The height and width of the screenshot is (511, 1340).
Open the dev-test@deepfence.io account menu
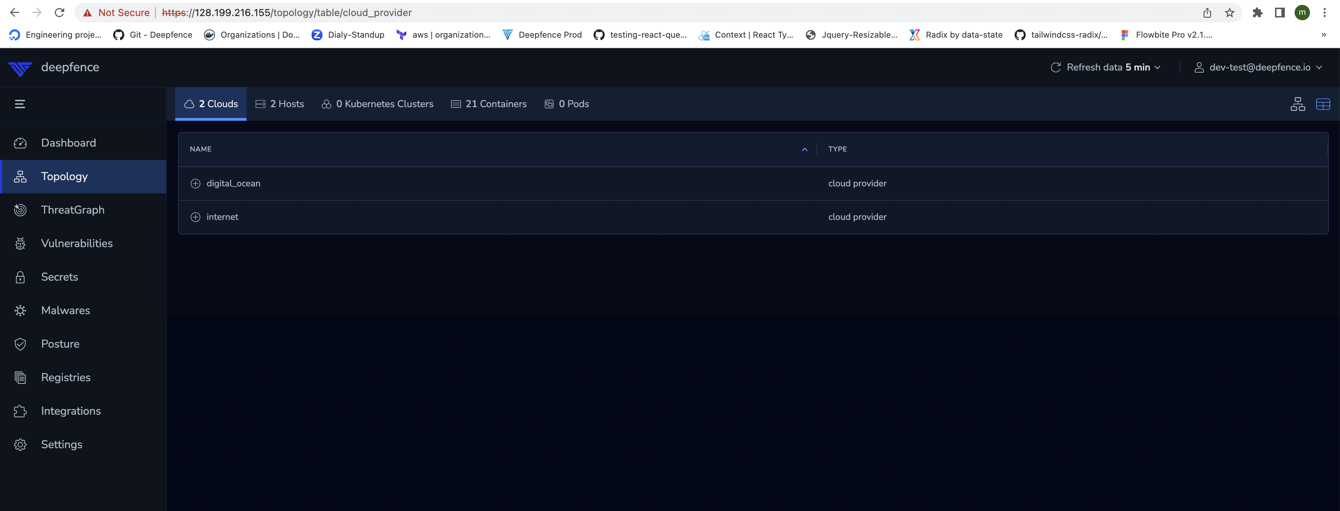click(x=1259, y=67)
